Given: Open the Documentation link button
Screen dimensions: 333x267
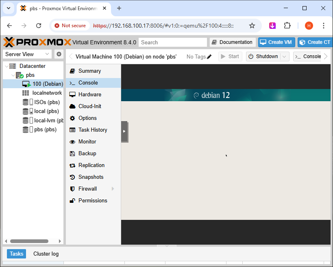Looking at the screenshot, I should coord(233,42).
